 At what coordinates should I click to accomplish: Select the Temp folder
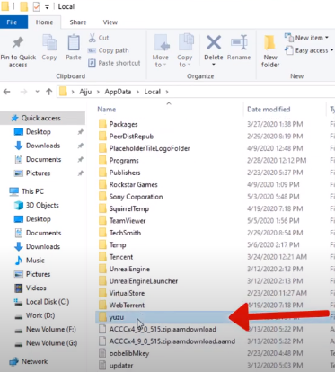pos(118,245)
